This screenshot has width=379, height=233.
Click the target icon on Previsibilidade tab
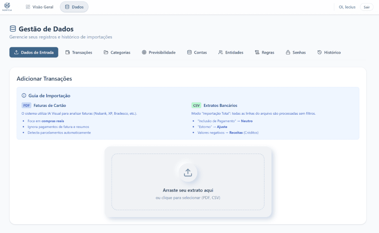(x=144, y=53)
